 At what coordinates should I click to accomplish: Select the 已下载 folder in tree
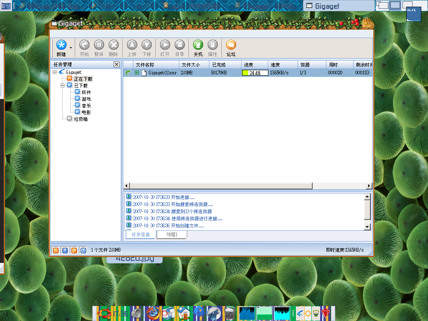tap(81, 86)
